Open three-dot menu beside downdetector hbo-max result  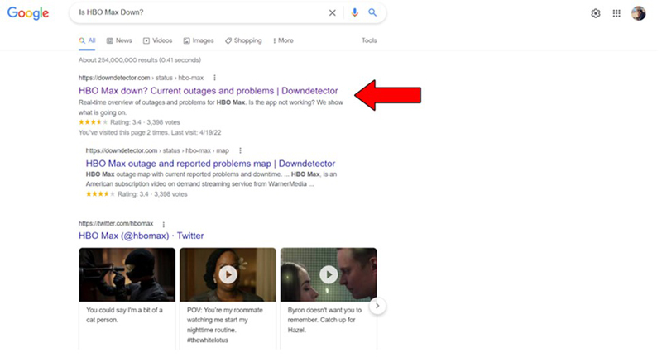(x=214, y=78)
